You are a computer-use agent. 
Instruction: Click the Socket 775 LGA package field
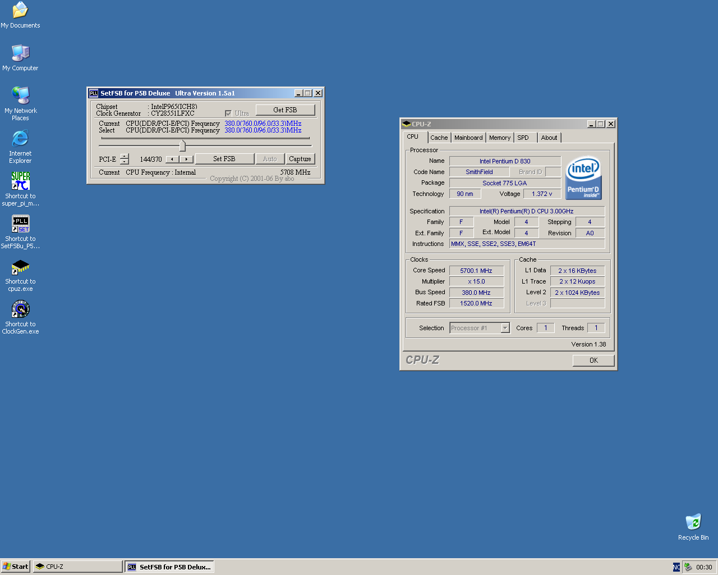click(505, 183)
